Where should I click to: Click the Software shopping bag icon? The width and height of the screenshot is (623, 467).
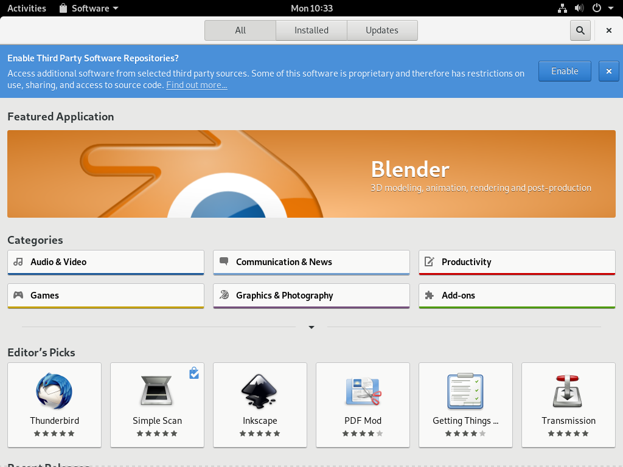[63, 9]
